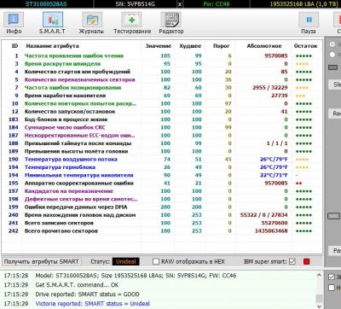The width and height of the screenshot is (341, 309).
Task: Click the ID column header
Action: click(14, 46)
